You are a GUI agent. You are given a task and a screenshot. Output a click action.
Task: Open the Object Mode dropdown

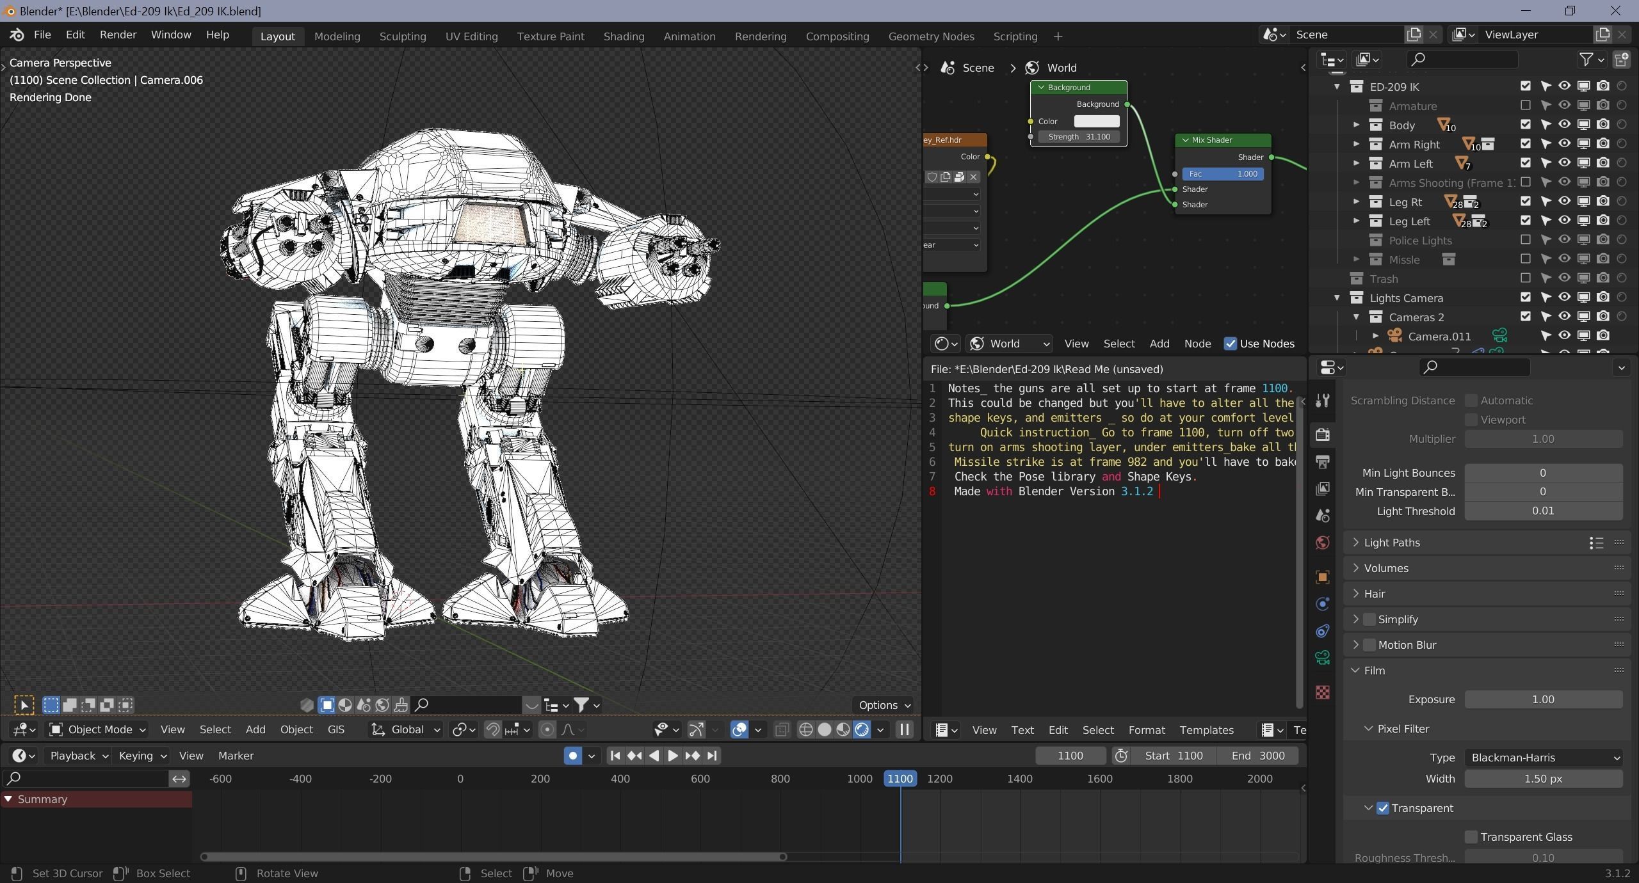(x=98, y=729)
